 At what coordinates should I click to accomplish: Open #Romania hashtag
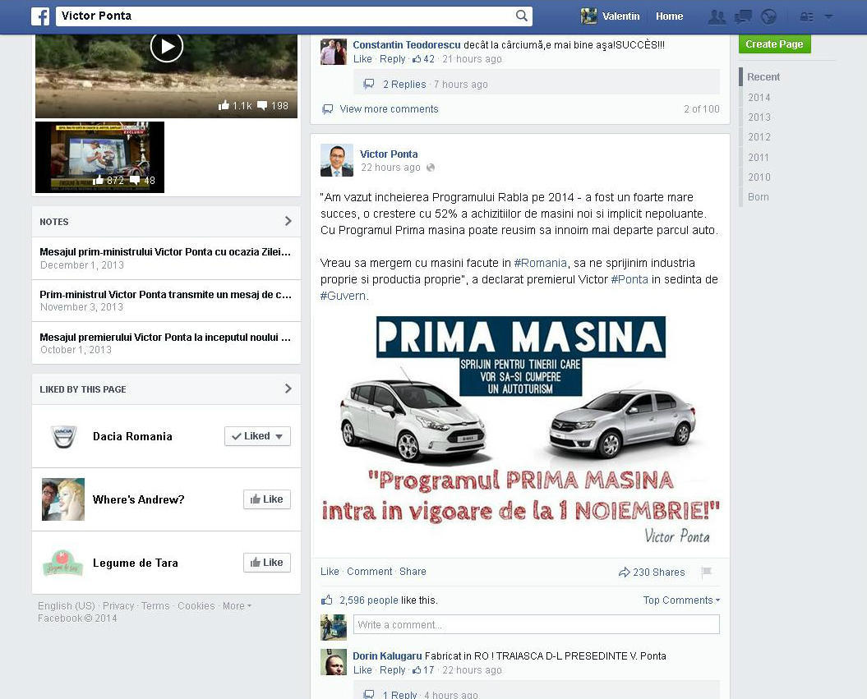540,263
